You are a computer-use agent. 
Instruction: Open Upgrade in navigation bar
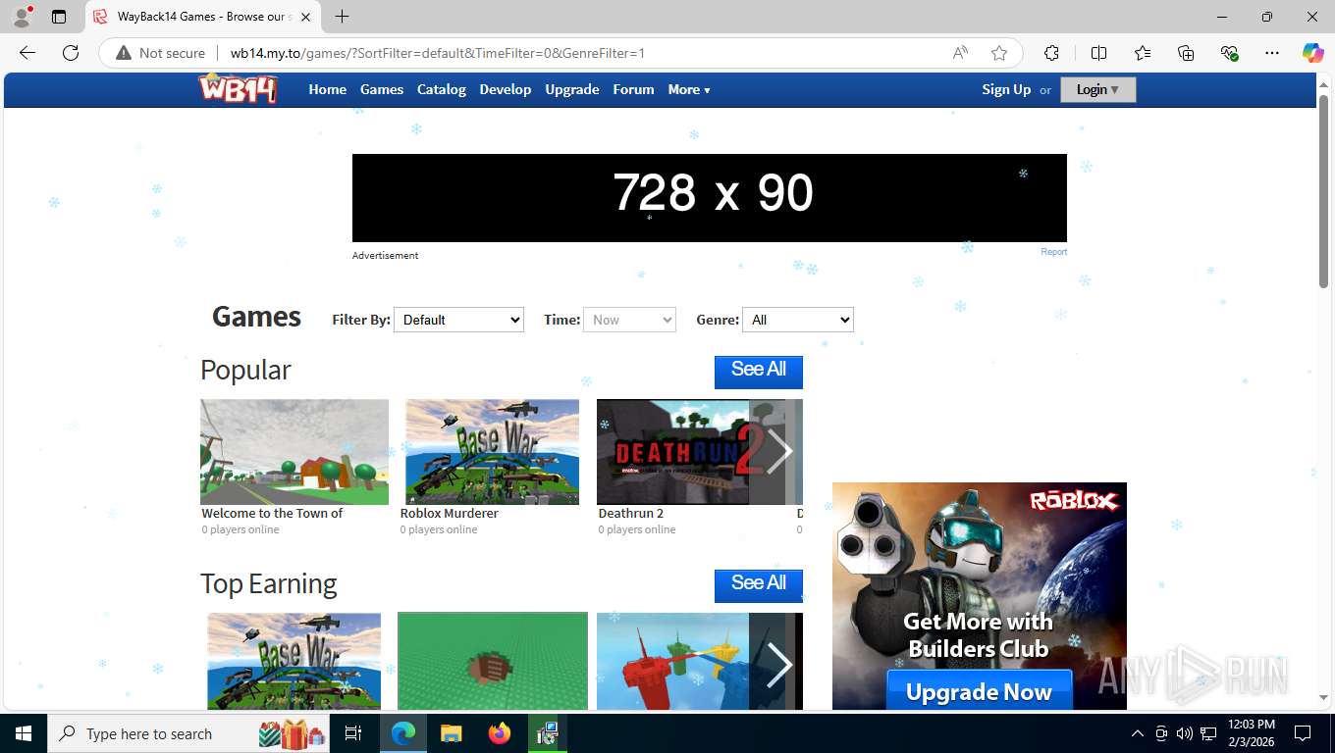click(572, 89)
